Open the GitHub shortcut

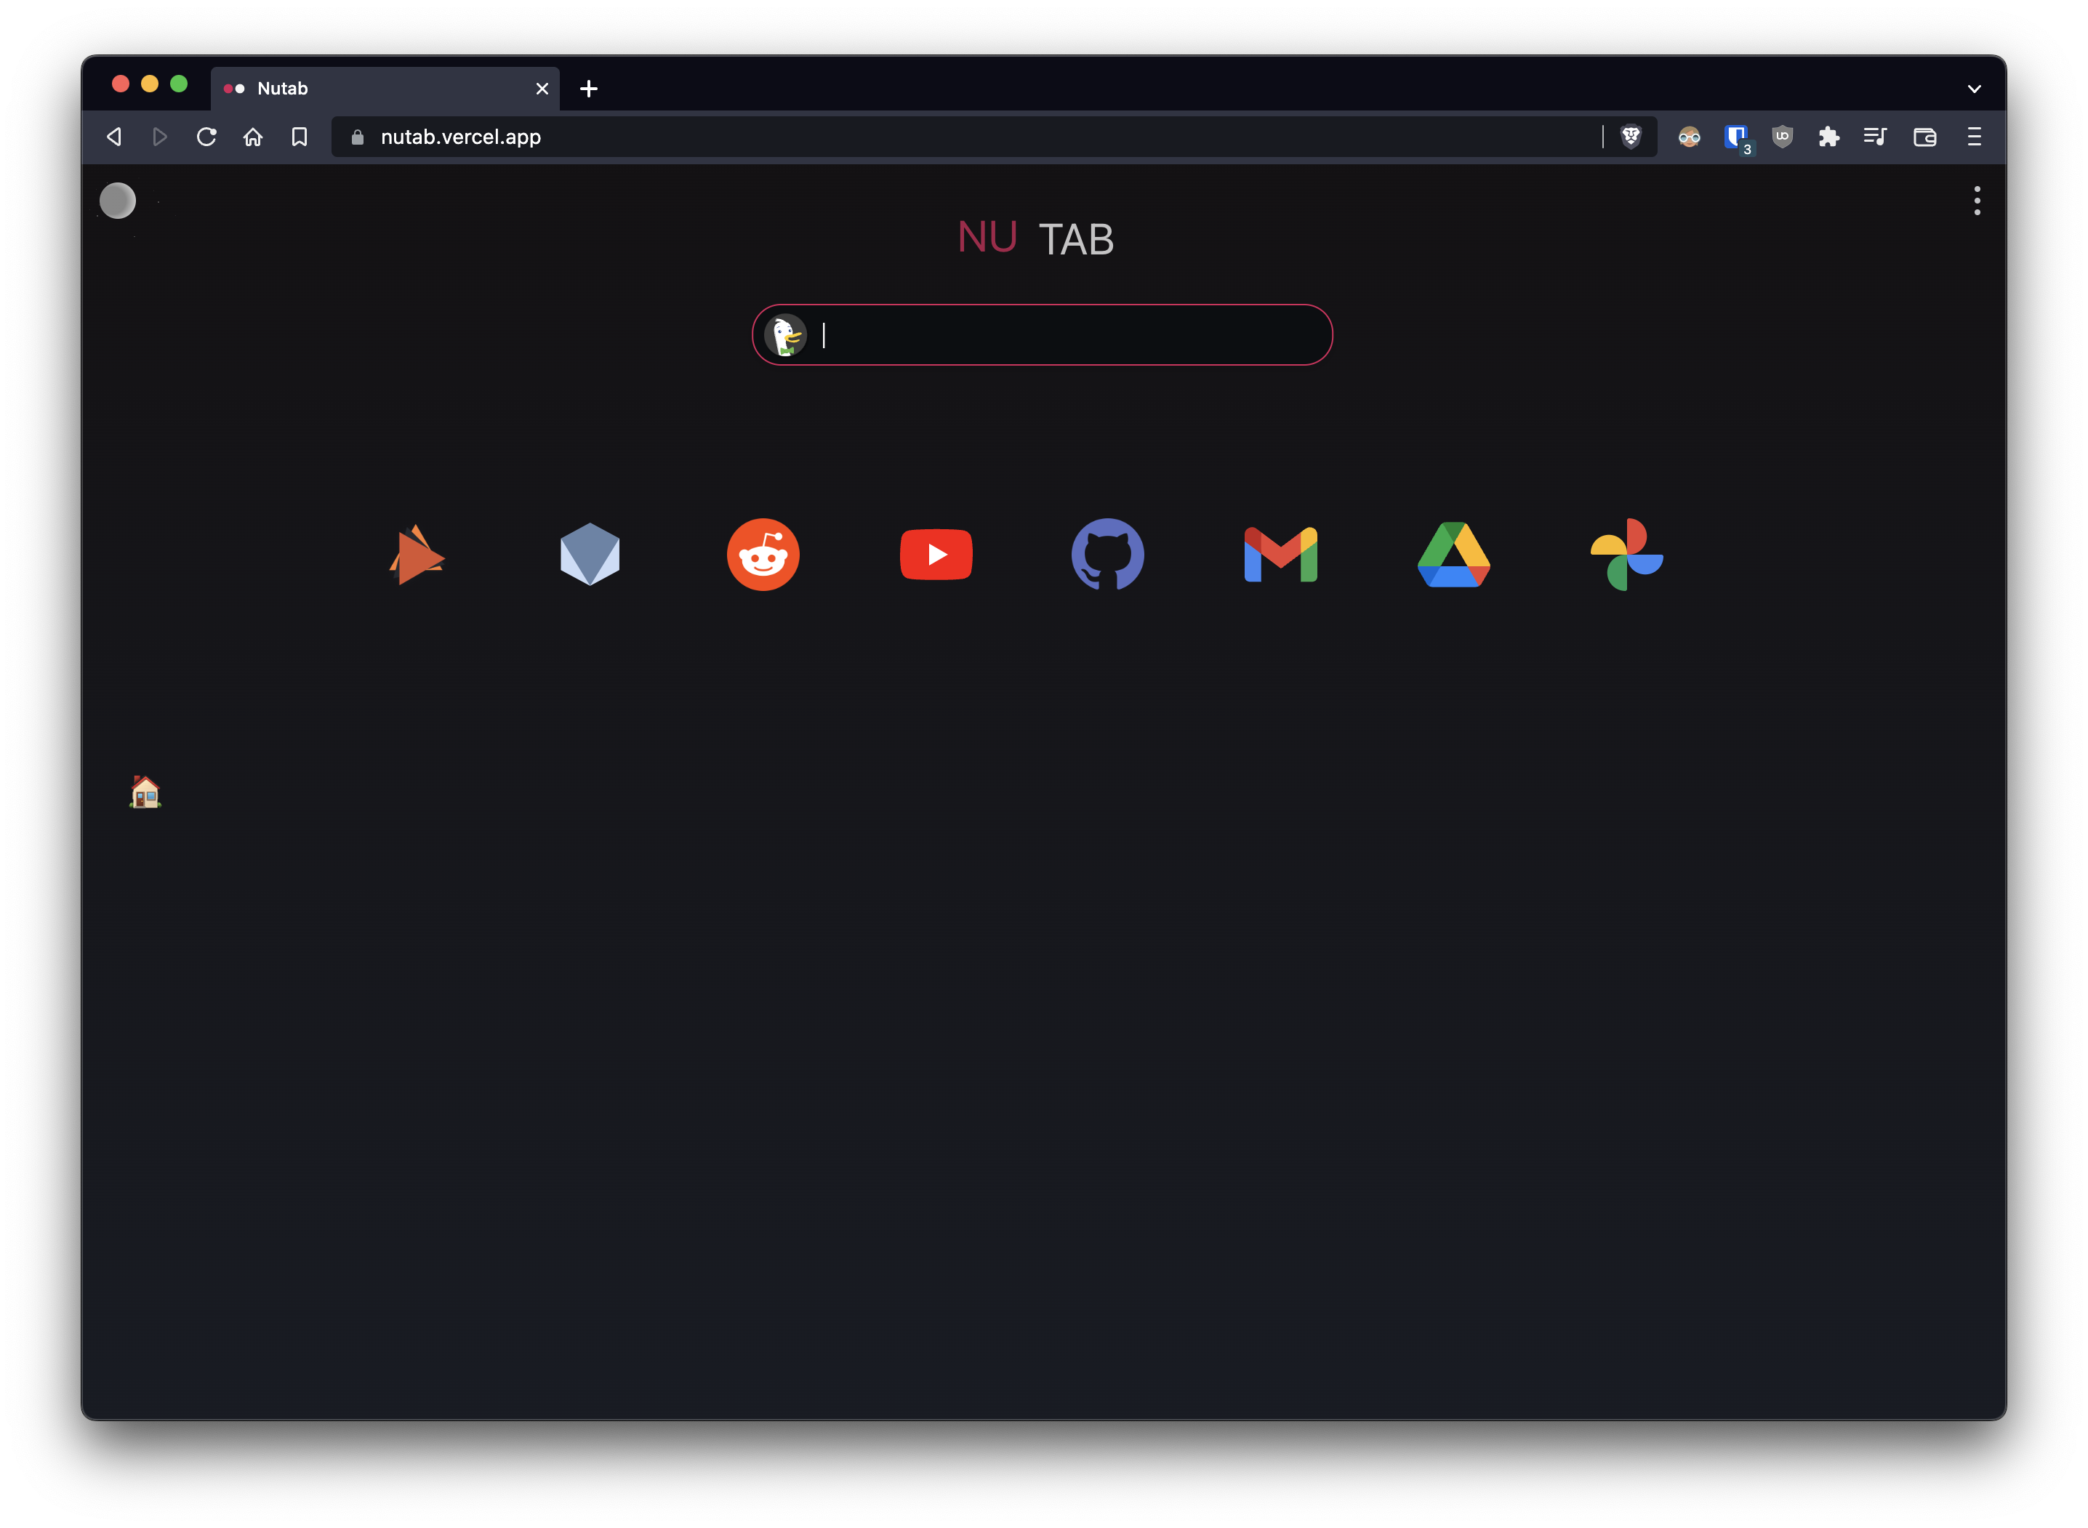click(x=1107, y=555)
